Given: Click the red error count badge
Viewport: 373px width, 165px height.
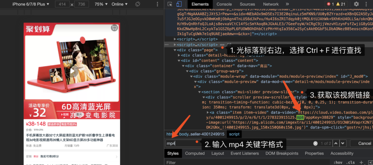Looking at the screenshot, I should click(x=330, y=4).
